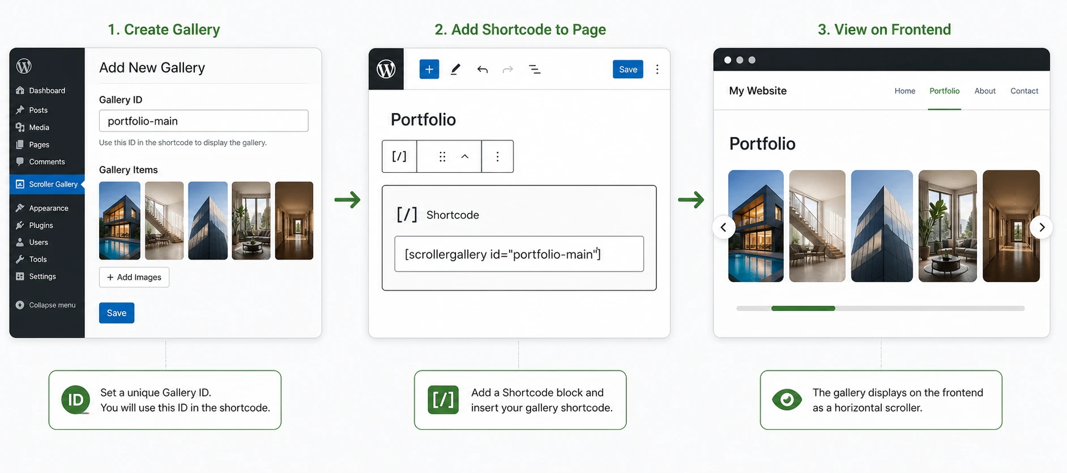1067x473 pixels.
Task: Click the WordPress logo in admin sidebar
Action: tap(24, 66)
